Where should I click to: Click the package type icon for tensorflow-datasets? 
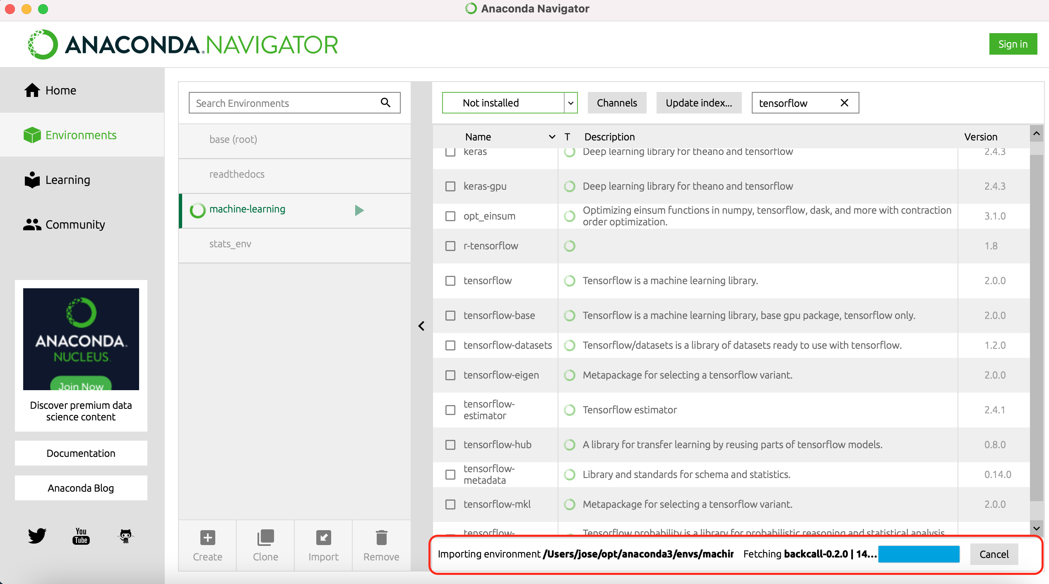[570, 345]
